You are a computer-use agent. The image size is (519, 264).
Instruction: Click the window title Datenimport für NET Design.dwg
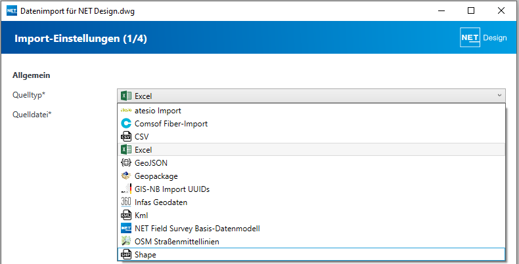[78, 11]
